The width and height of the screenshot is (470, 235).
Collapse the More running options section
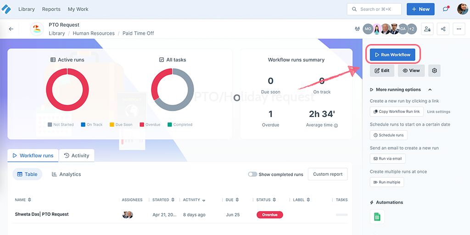pyautogui.click(x=430, y=90)
